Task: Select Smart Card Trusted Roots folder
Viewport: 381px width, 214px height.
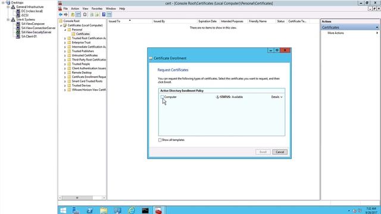Action: (87, 81)
